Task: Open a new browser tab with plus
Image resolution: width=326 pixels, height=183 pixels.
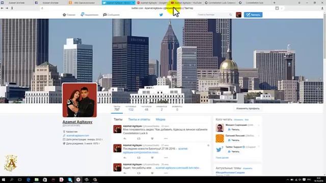Action: coord(274,3)
